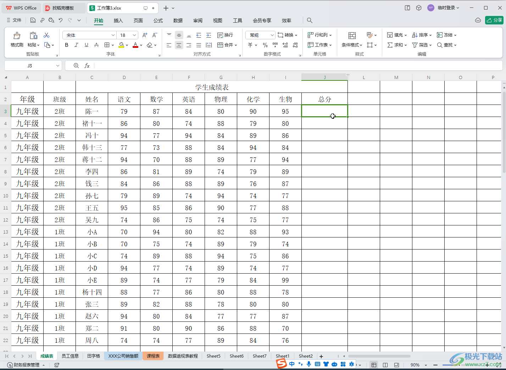
Task: Expand the Name Box dropdown next to J3
Action: [x=57, y=66]
